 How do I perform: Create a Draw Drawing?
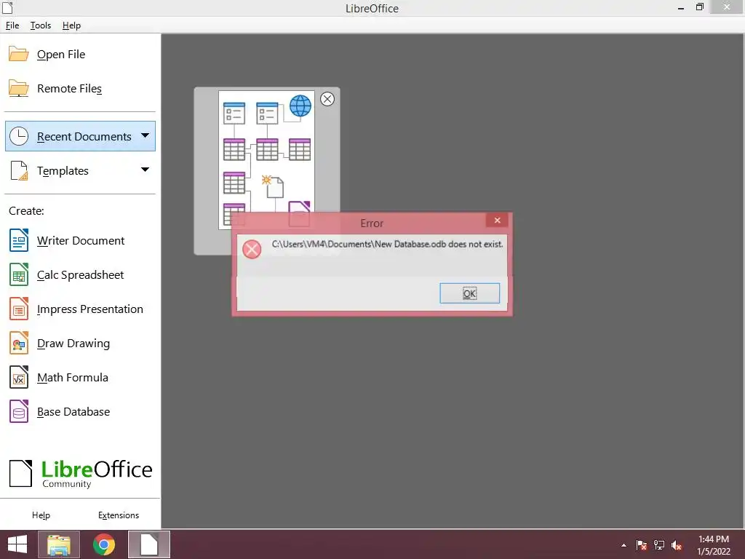(x=73, y=344)
